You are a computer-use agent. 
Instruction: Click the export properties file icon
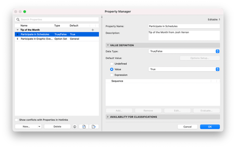coord(94,127)
